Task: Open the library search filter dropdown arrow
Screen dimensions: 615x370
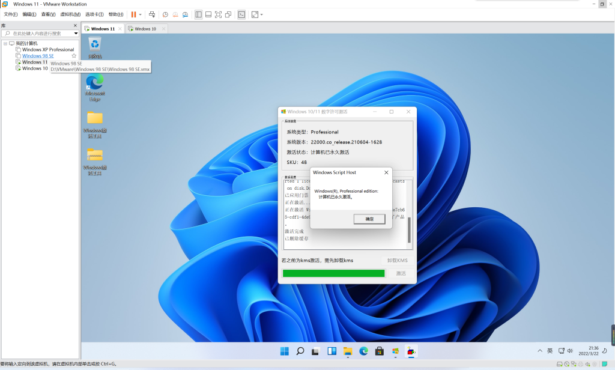Action: click(76, 34)
